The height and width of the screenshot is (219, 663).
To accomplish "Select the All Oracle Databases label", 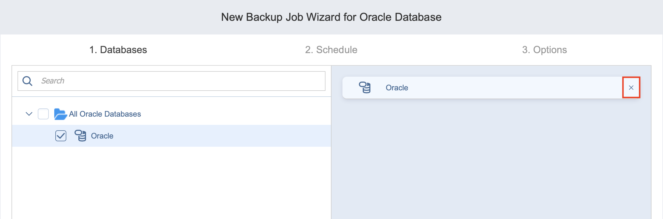I will coord(105,114).
